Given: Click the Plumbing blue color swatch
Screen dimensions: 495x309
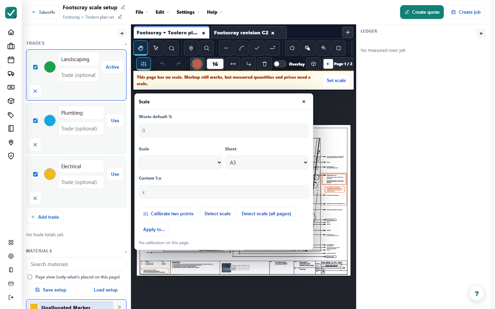Looking at the screenshot, I should [50, 121].
